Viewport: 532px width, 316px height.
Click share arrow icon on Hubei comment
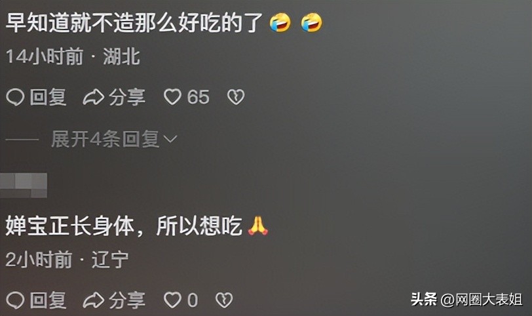point(93,98)
